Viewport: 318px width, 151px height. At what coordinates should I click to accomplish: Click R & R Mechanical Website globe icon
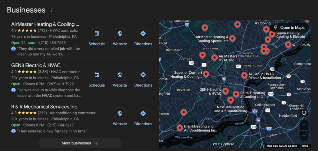[120, 113]
